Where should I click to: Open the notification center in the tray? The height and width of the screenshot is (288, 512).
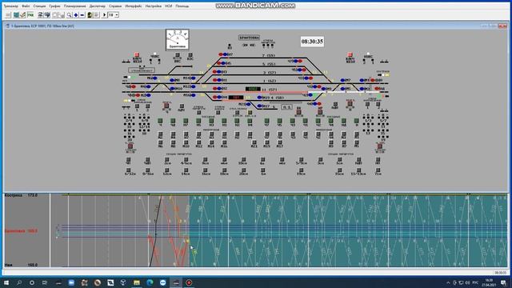click(504, 282)
